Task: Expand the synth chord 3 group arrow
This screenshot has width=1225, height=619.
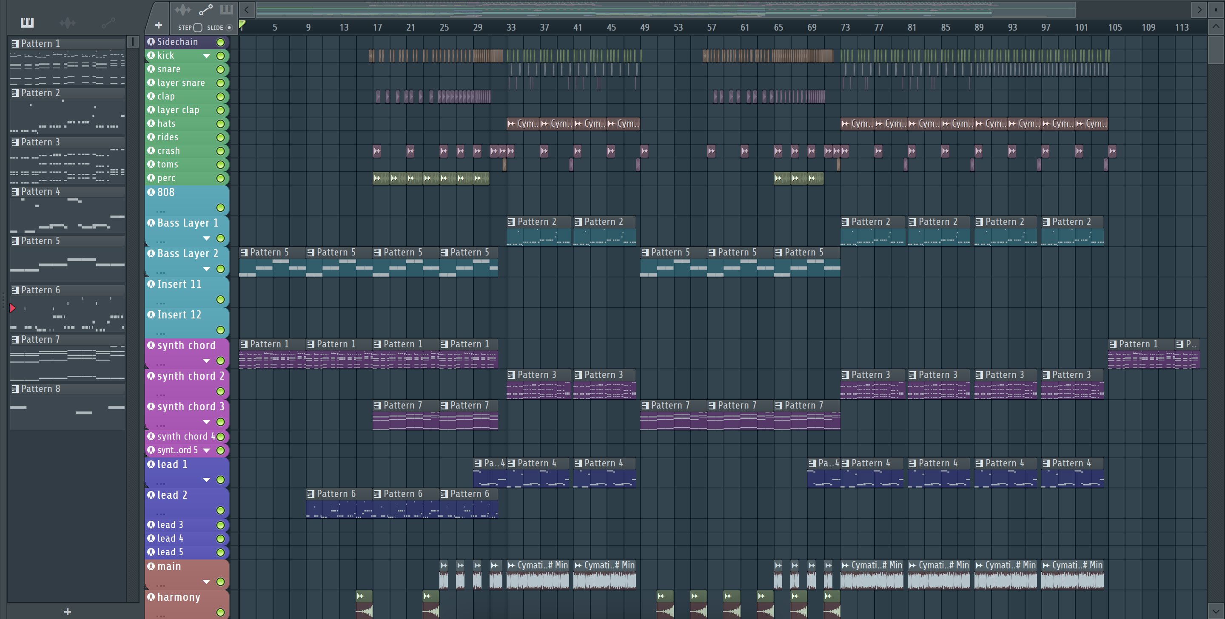Action: (x=206, y=422)
